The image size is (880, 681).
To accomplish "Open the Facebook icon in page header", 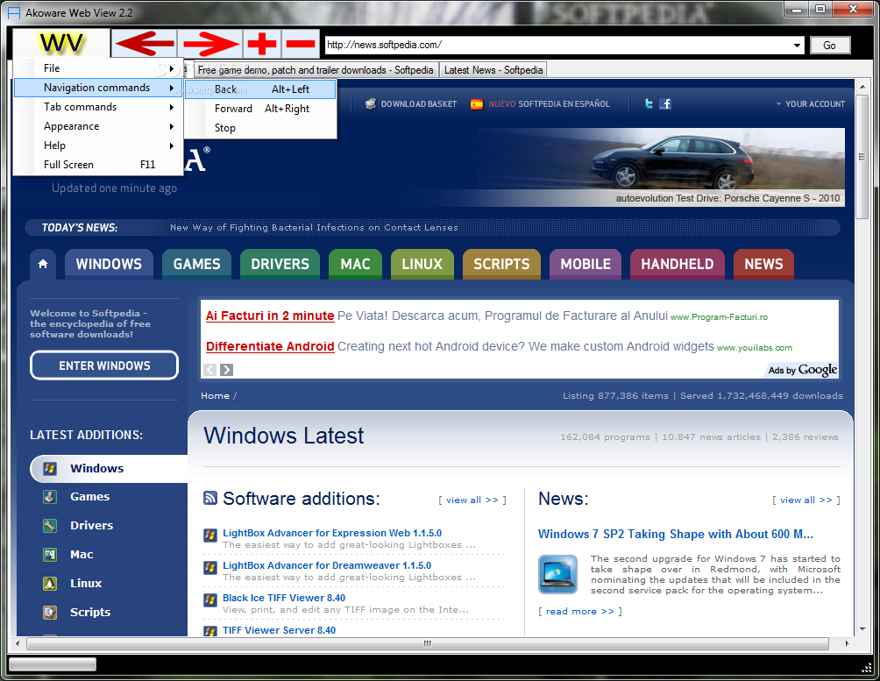I will 665,103.
